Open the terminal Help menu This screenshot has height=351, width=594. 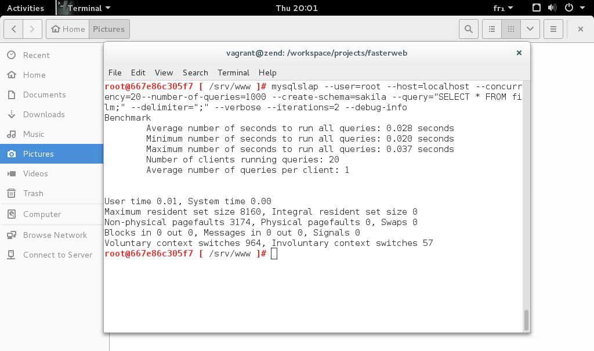point(267,73)
